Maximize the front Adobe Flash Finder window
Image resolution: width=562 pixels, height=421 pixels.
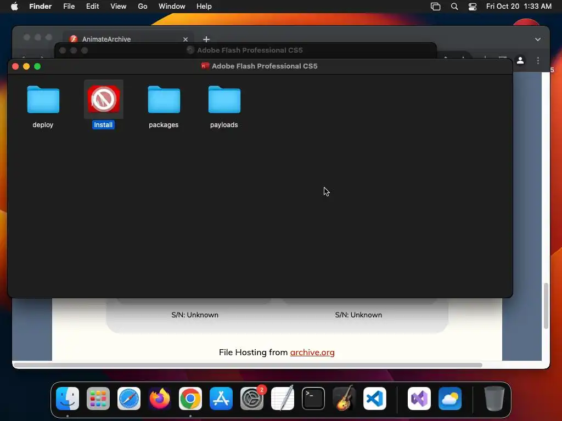tap(37, 66)
